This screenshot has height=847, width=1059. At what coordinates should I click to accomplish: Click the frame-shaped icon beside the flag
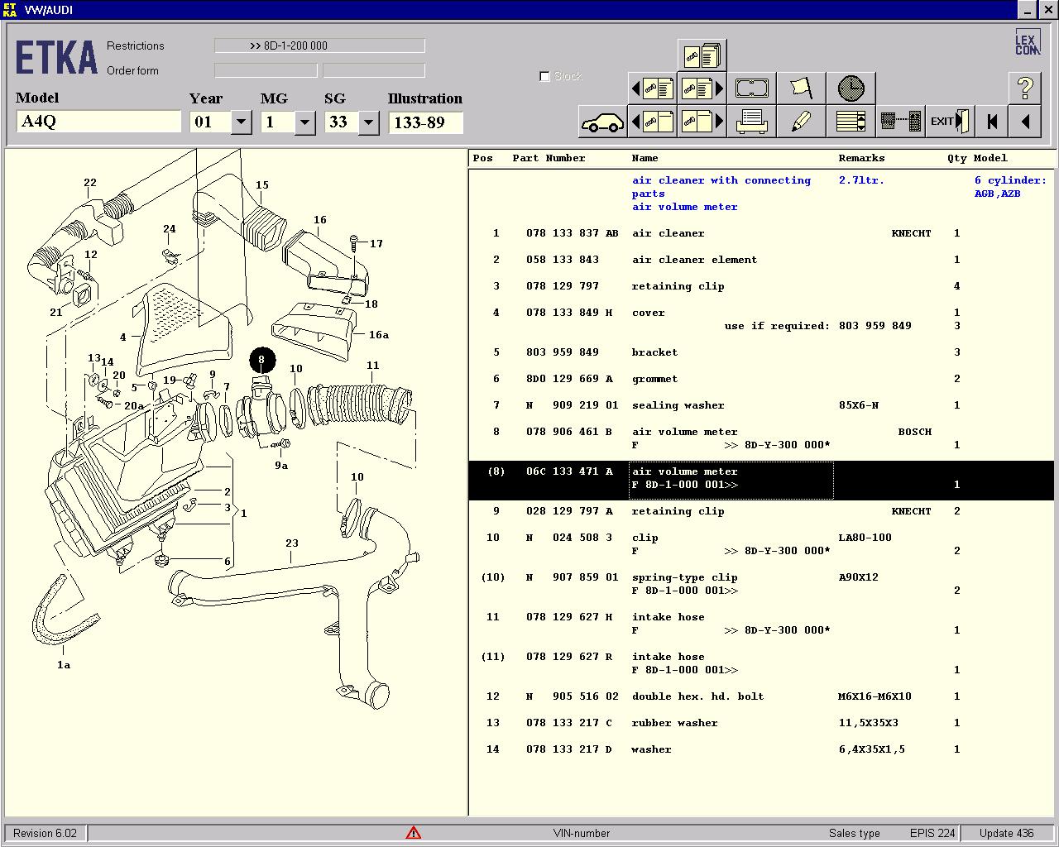click(x=752, y=88)
